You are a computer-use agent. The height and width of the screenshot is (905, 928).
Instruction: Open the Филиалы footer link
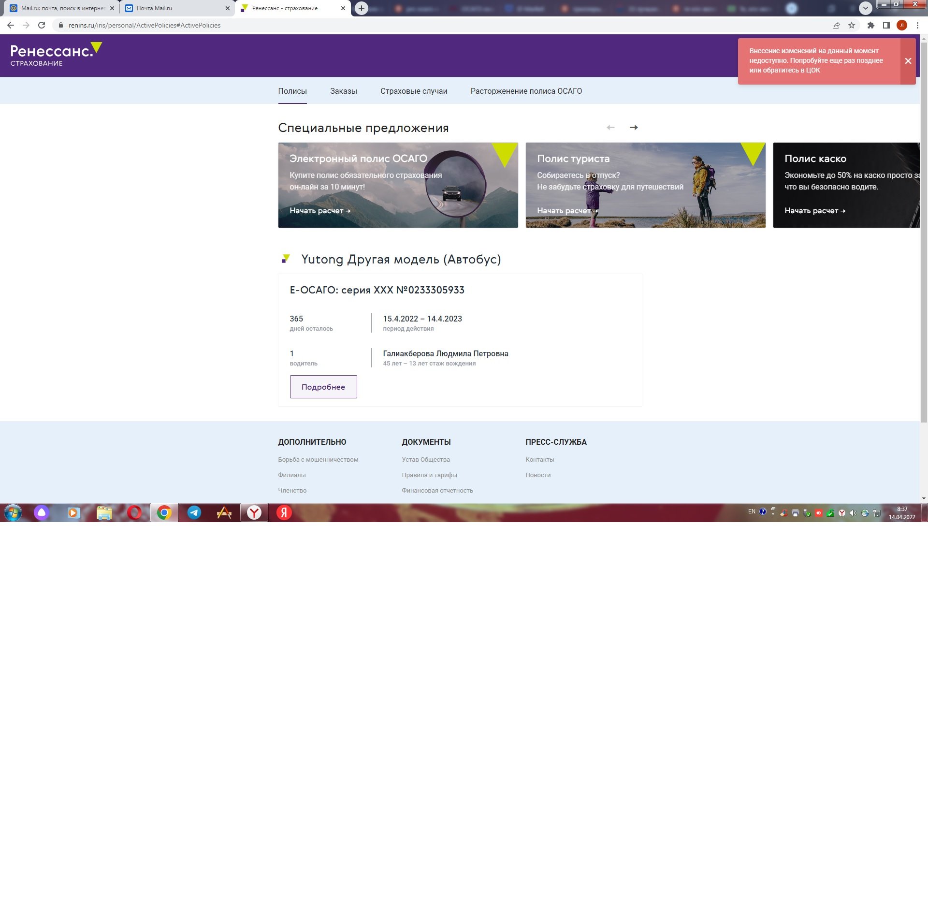(292, 475)
